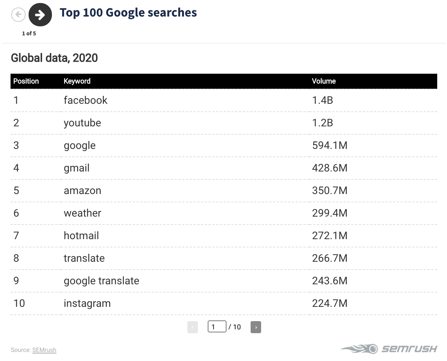This screenshot has width=447, height=361.
Task: Go back with gray left arrow
Action: click(18, 15)
